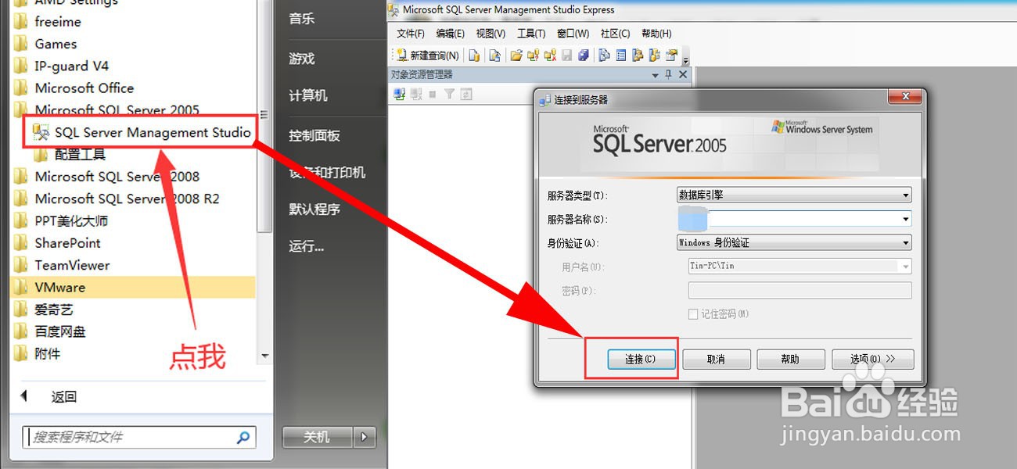Click the registered servers toolbar icon

tap(604, 55)
